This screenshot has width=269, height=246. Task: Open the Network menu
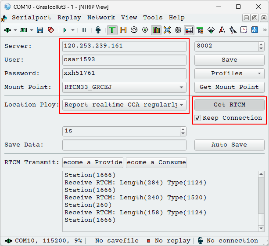[x=101, y=18]
